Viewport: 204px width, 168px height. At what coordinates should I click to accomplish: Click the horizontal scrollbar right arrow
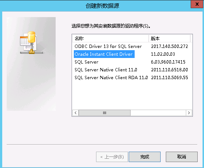tap(189, 113)
